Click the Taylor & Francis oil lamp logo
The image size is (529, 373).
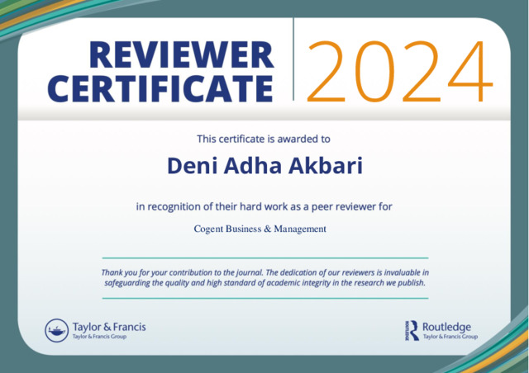coord(56,331)
